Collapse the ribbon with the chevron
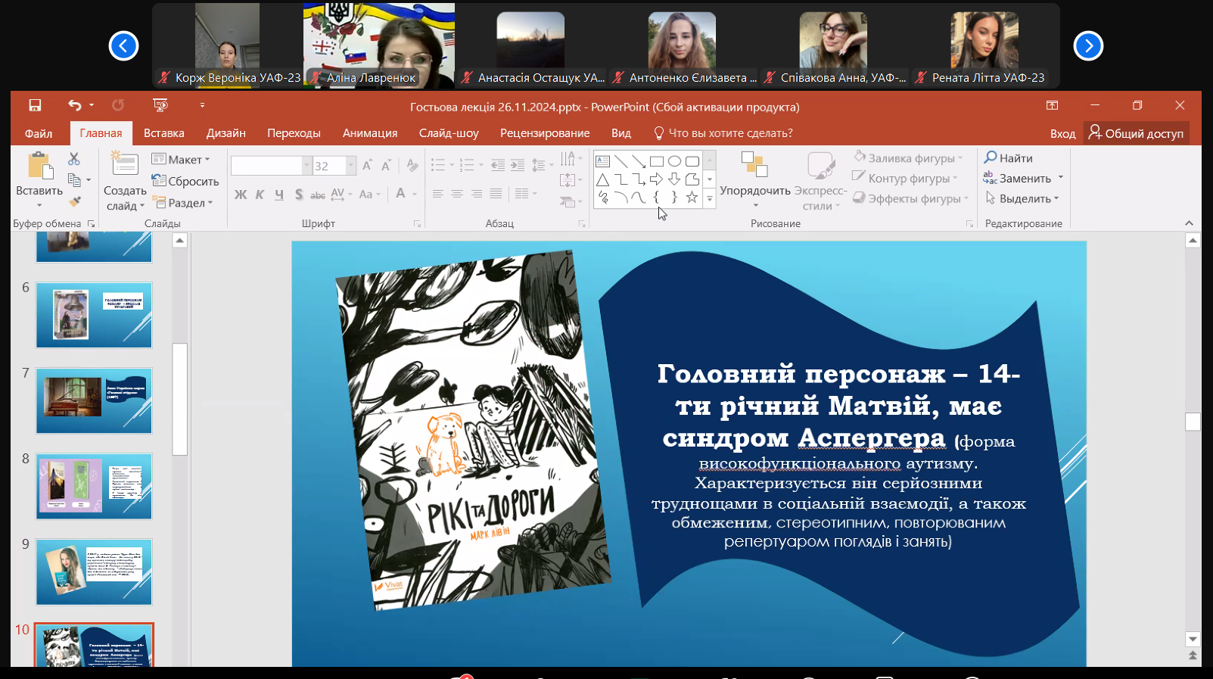 pos(1189,223)
